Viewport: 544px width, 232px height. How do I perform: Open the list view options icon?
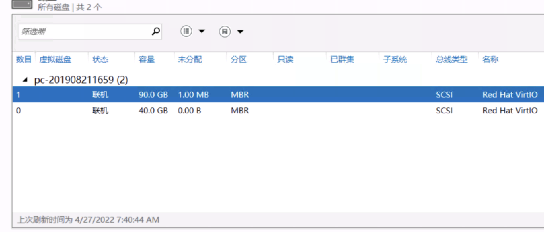[x=186, y=31]
